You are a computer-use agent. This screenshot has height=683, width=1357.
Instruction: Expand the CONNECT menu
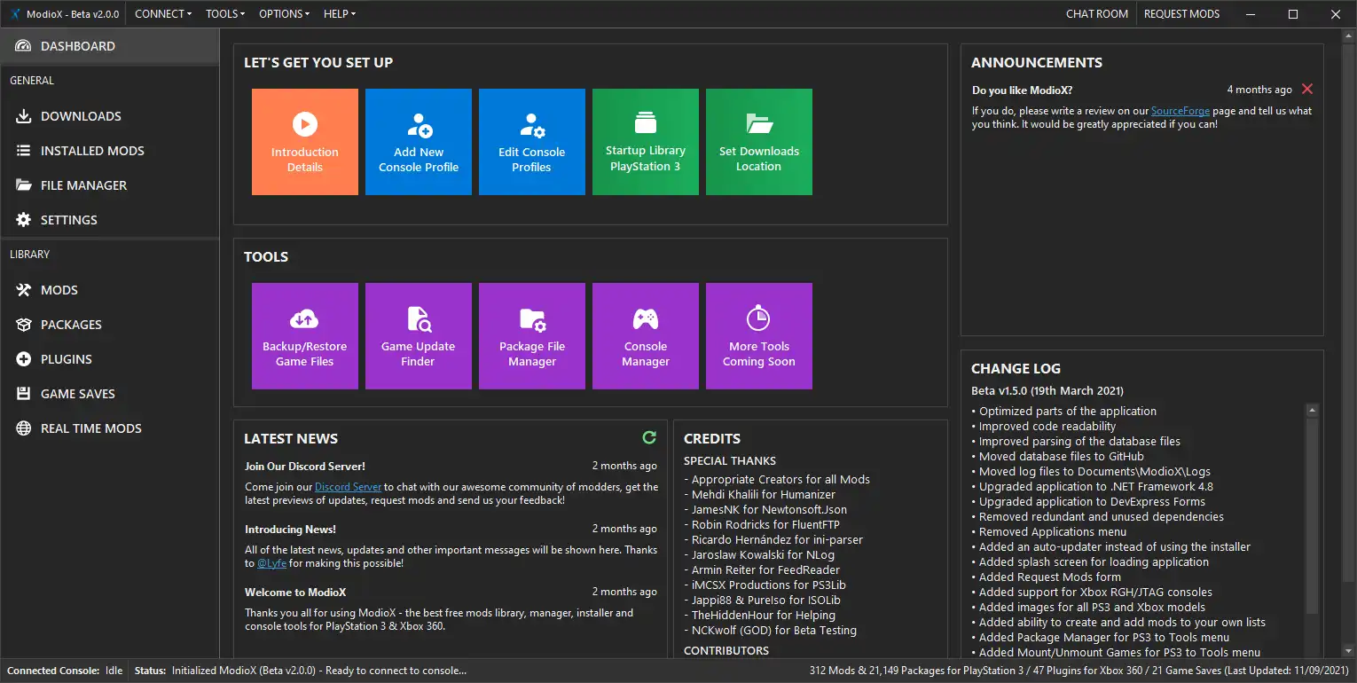click(x=163, y=14)
